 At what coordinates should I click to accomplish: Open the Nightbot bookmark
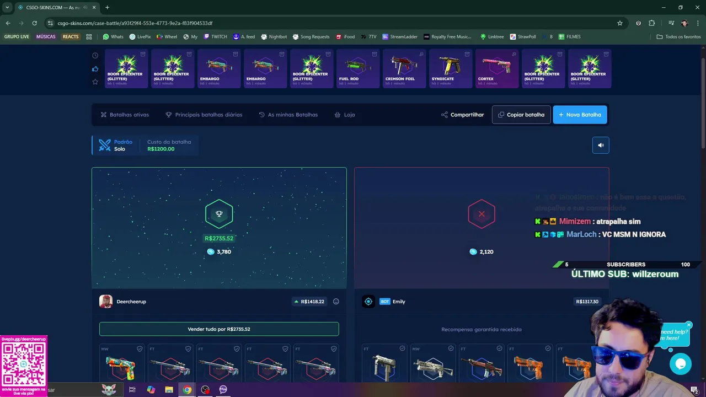tap(274, 37)
